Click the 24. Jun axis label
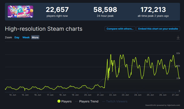Screen dimensions: 184x109 (138, 95)
